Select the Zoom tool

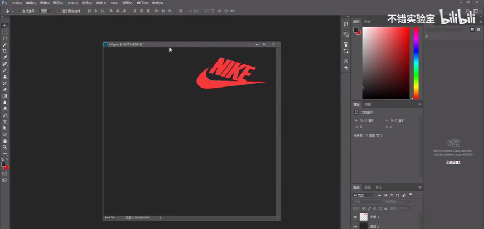[x=5, y=147]
